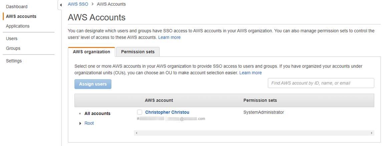Open the Christopher Christou account link

pyautogui.click(x=167, y=112)
